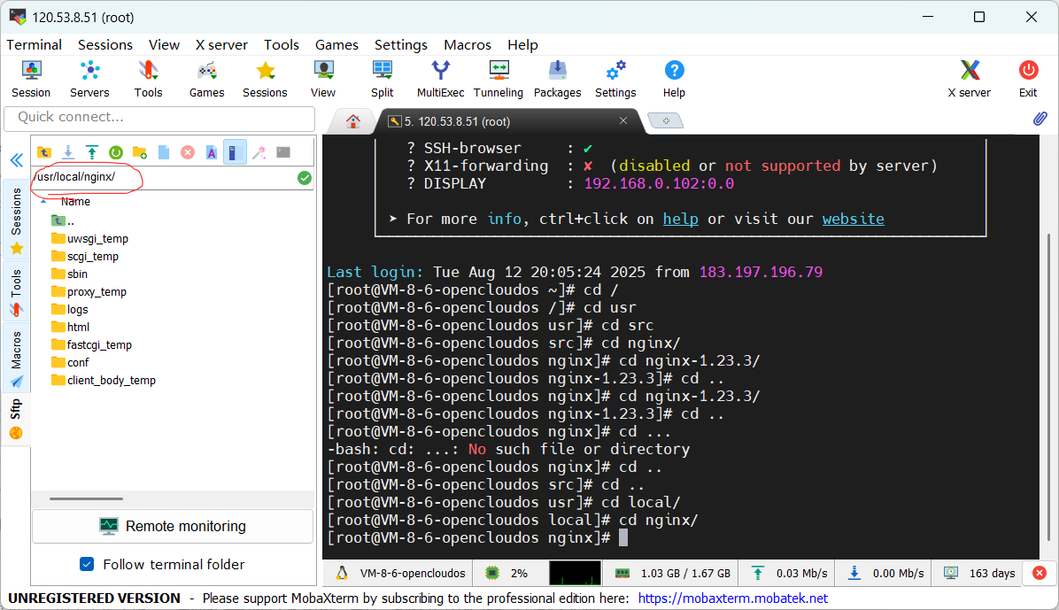The image size is (1059, 610).
Task: Open the X server menu
Action: point(221,44)
